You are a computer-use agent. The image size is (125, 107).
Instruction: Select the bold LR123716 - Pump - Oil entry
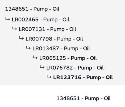coord(83,78)
